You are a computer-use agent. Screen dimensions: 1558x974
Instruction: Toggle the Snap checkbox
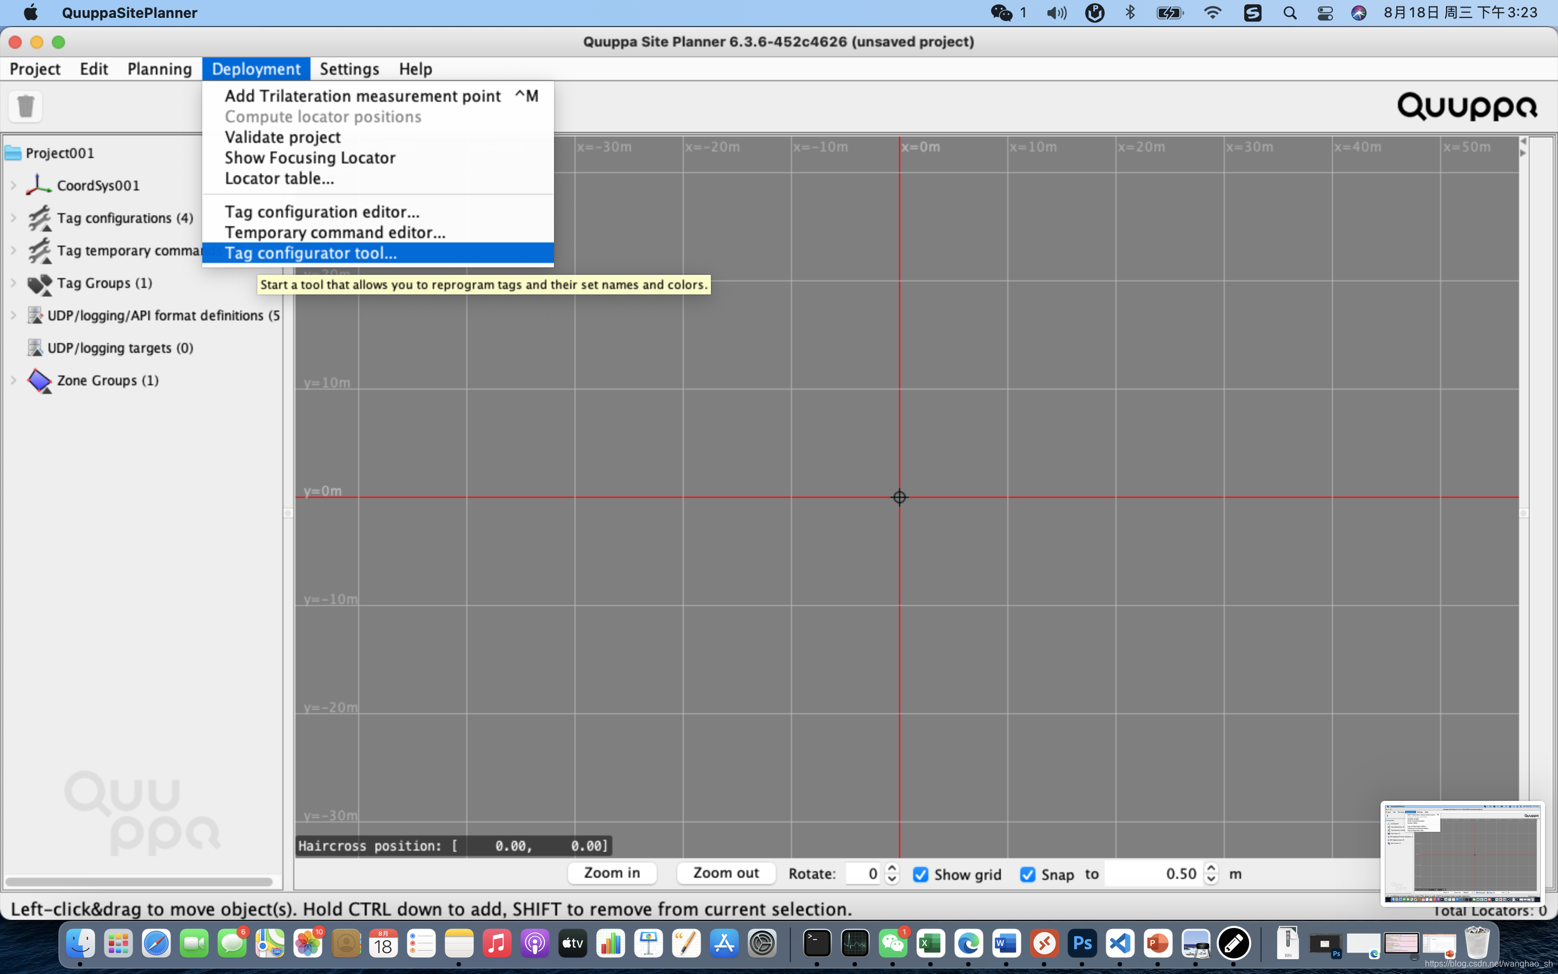tap(1027, 874)
